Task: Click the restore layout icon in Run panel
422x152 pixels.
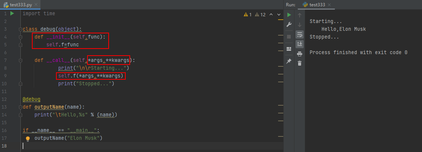Action: pyautogui.click(x=289, y=49)
